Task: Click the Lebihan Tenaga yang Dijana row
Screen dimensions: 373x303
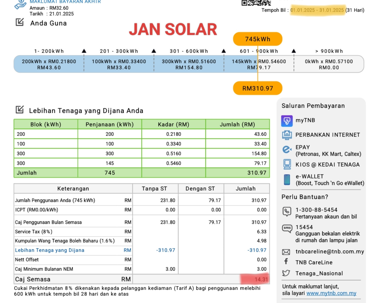Action: point(50,250)
